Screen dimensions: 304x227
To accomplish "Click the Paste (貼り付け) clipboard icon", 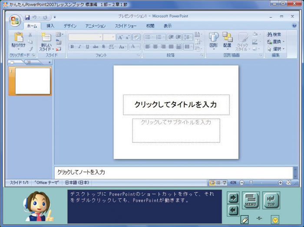I will (x=18, y=37).
